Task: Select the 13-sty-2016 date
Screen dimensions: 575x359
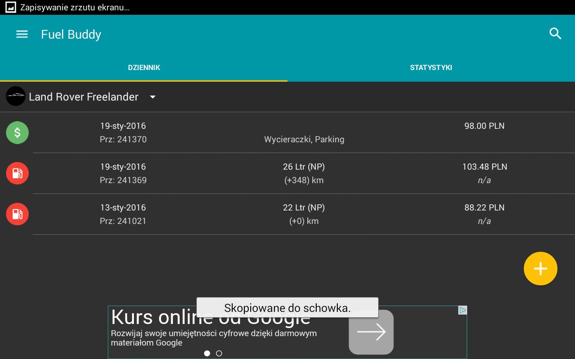Action: (x=123, y=208)
